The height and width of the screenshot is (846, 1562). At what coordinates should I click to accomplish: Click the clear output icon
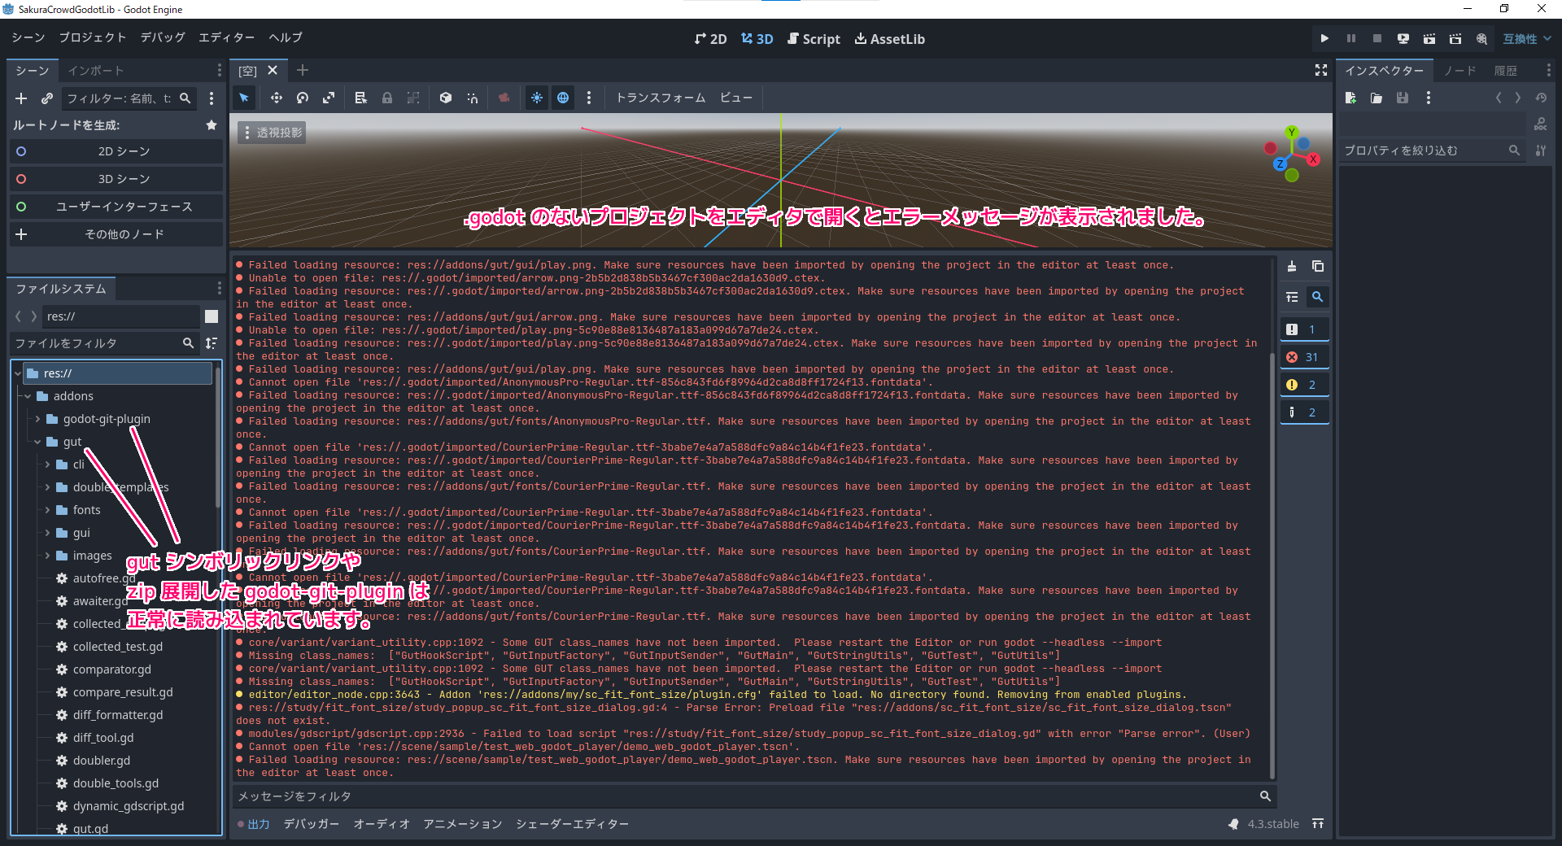tap(1292, 267)
